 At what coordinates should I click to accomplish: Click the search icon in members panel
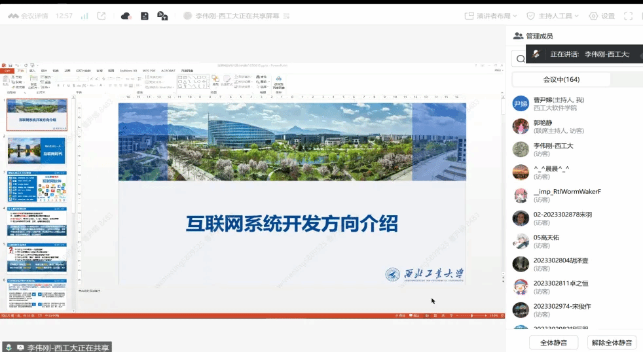pyautogui.click(x=520, y=59)
